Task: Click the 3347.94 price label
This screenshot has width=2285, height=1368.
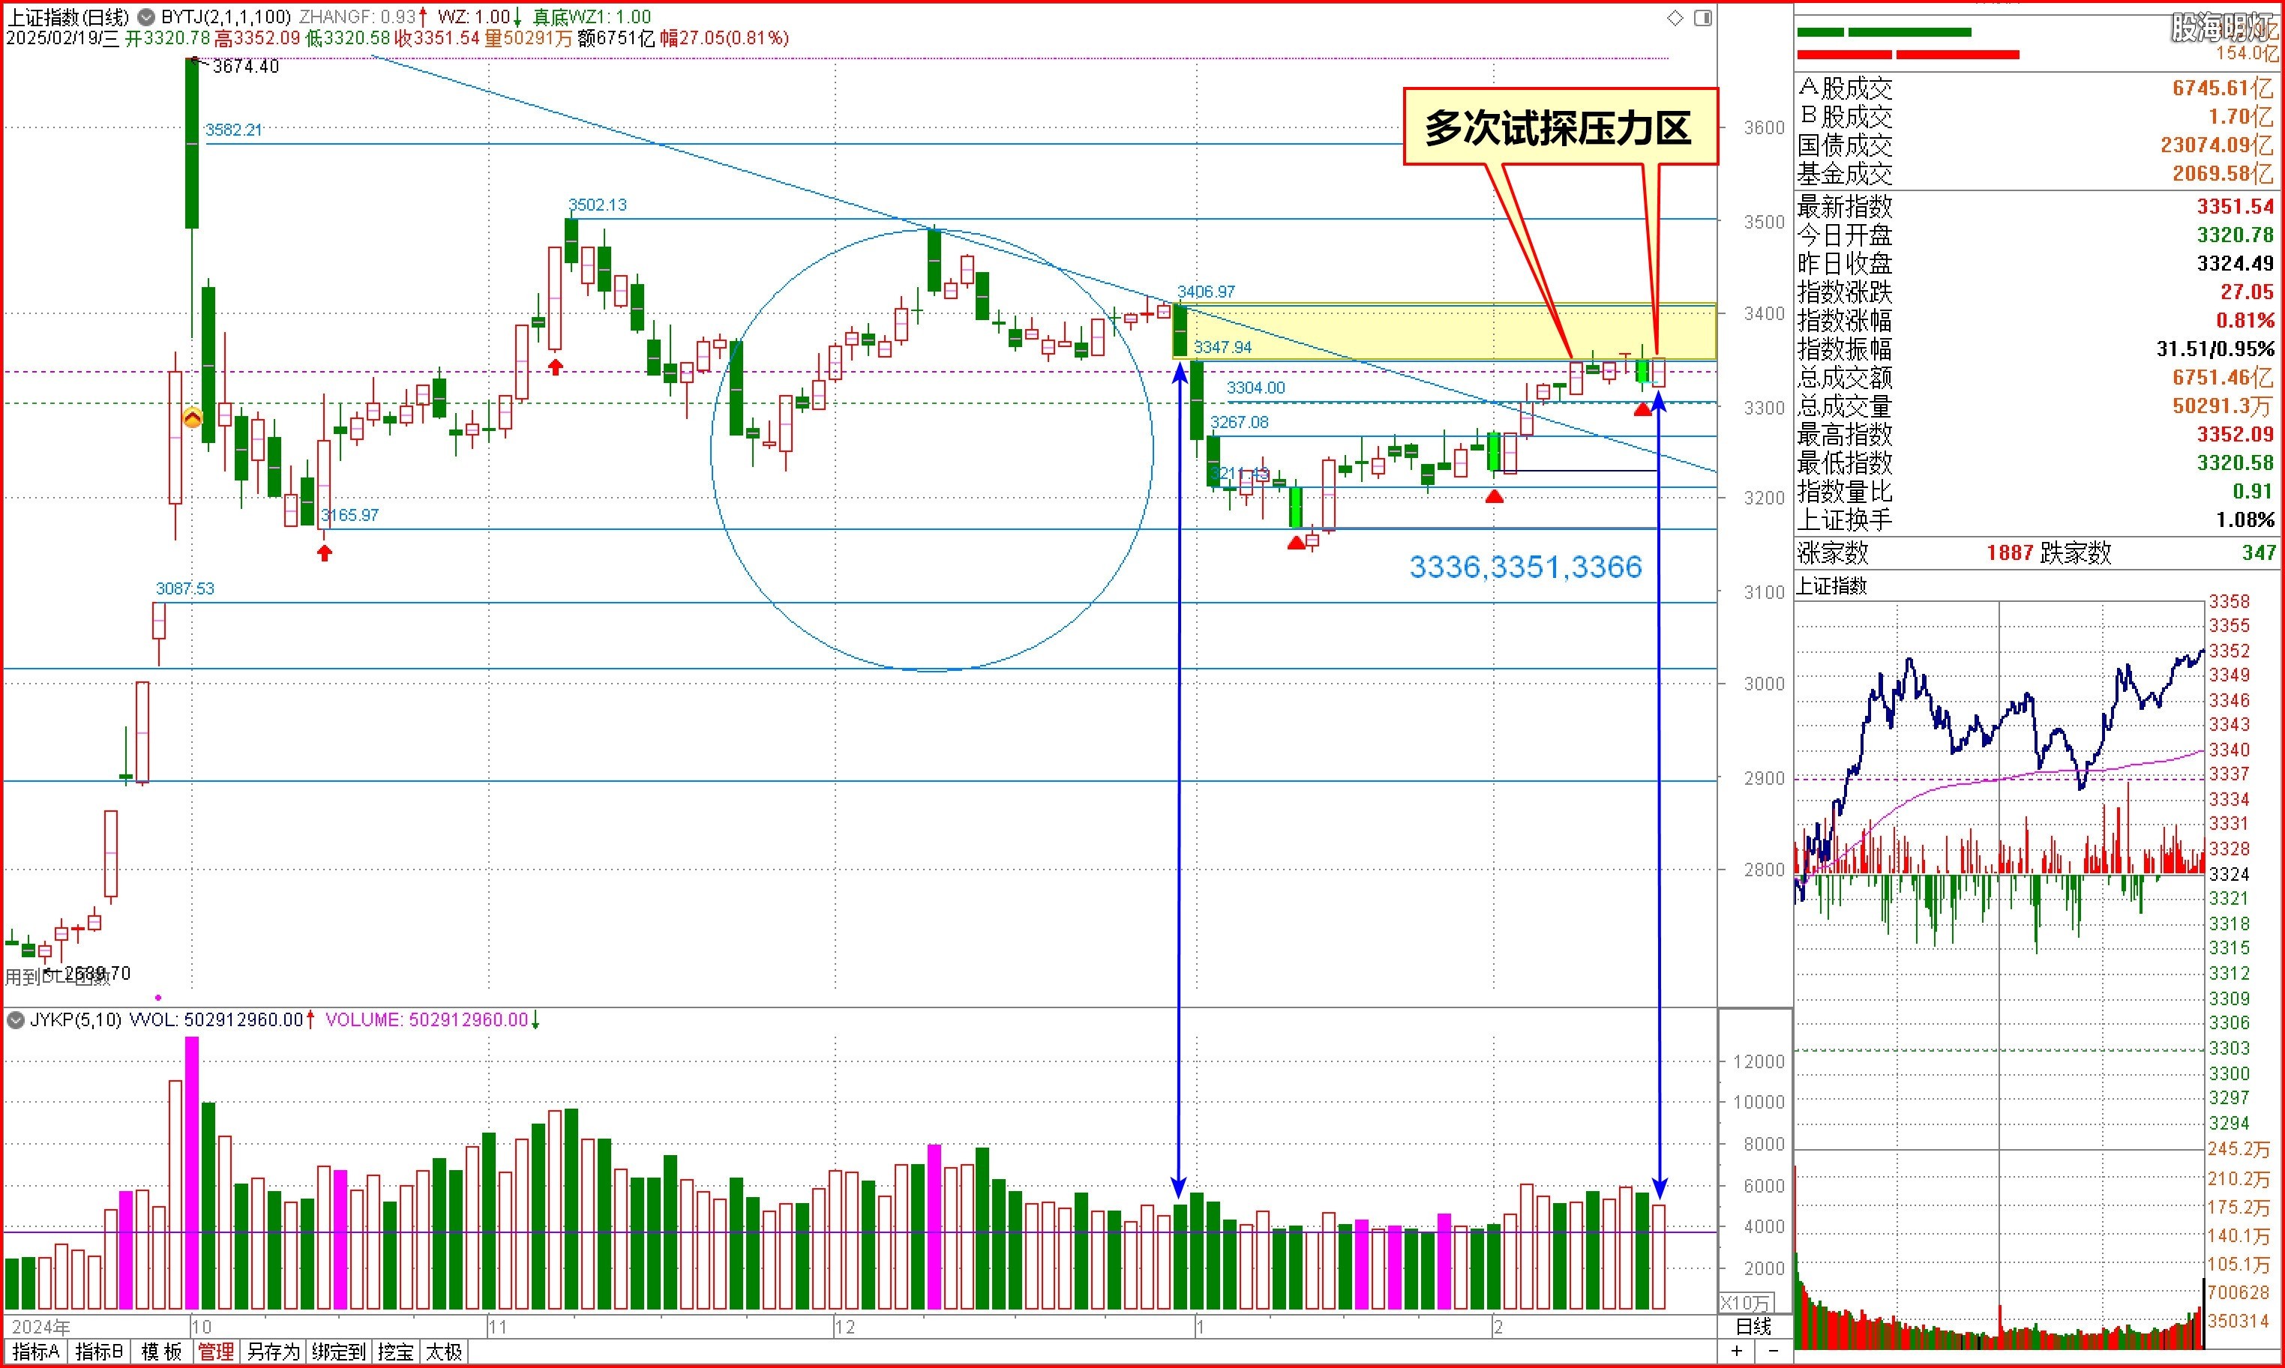Action: (x=1222, y=348)
